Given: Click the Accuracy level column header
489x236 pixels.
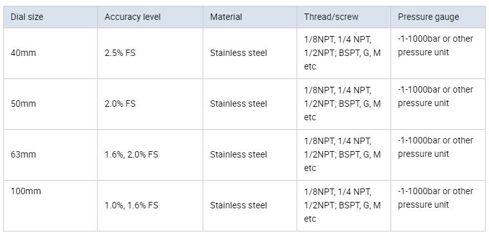Looking at the screenshot, I should 150,17.
